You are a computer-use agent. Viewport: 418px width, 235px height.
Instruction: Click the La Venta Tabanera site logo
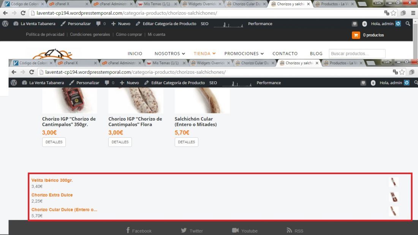[x=52, y=54]
